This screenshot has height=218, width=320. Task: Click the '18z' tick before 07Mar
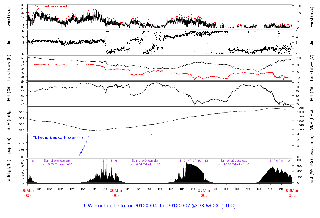click(182, 189)
